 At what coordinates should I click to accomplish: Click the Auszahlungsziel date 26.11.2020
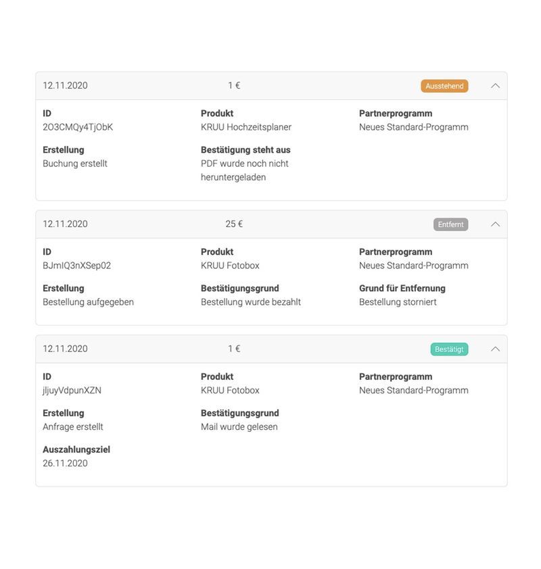[x=65, y=464]
